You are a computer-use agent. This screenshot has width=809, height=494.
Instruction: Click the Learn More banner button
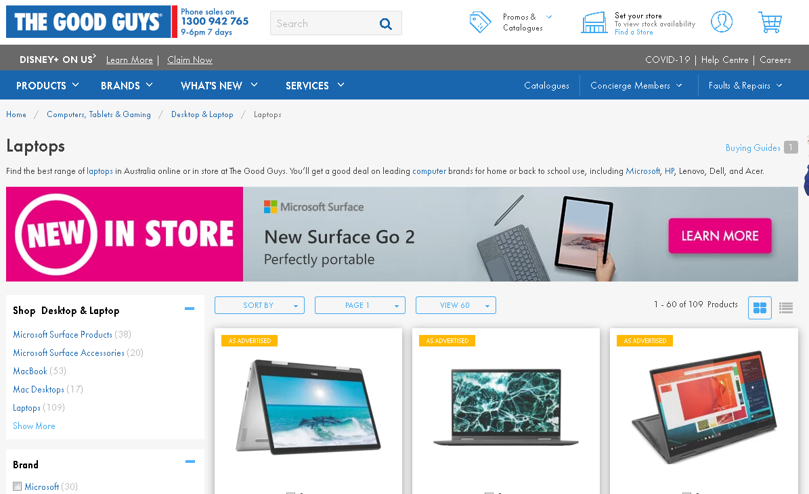pos(720,235)
